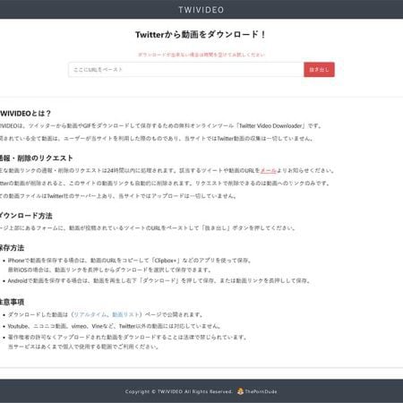
Task: Click the red 抜き出し extract button
Action: click(x=319, y=70)
